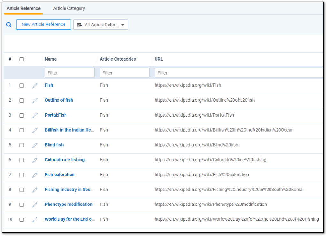Viewport: 327px width, 236px height.
Task: Open the Blind fish reference link
Action: [x=54, y=145]
